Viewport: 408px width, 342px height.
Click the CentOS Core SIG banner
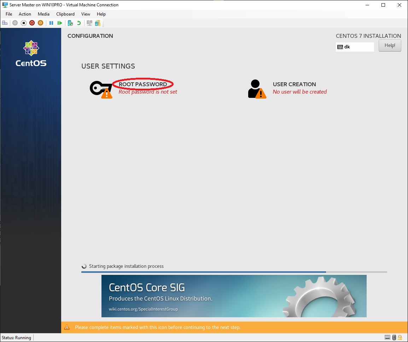234,296
